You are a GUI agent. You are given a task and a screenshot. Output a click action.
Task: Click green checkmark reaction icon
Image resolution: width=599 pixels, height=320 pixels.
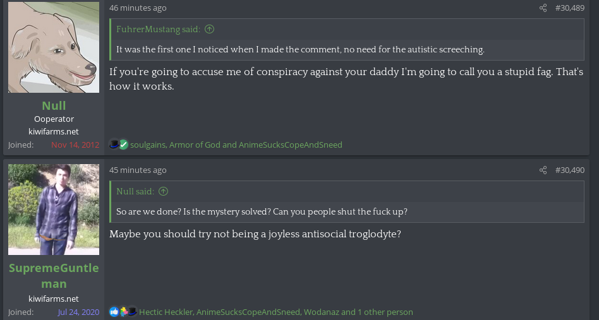[123, 145]
